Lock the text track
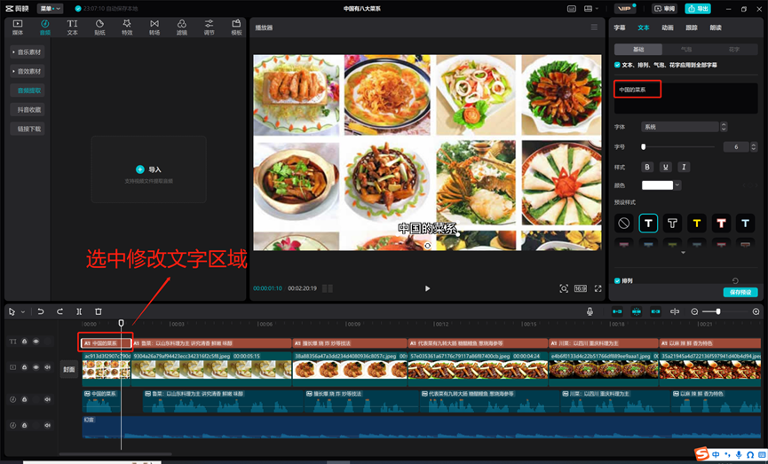768x464 pixels. 24,342
